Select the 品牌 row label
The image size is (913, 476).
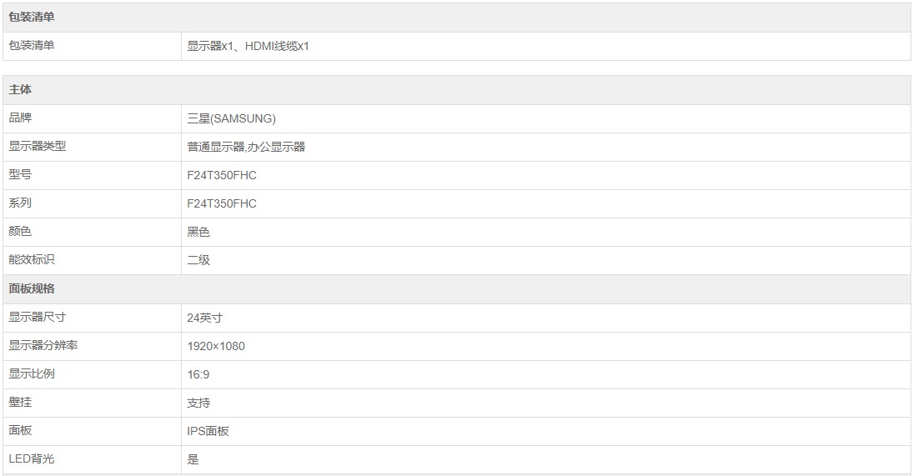coord(20,118)
